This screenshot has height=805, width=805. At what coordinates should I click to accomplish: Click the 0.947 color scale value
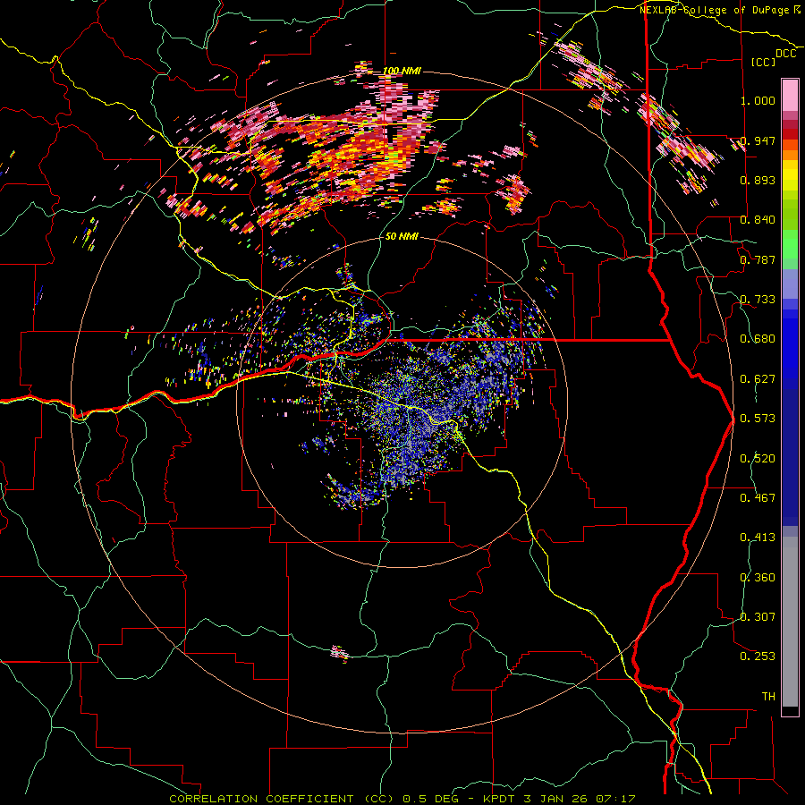click(758, 140)
